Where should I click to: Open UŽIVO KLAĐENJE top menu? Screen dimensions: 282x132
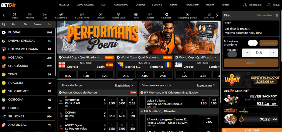[x=85, y=5]
